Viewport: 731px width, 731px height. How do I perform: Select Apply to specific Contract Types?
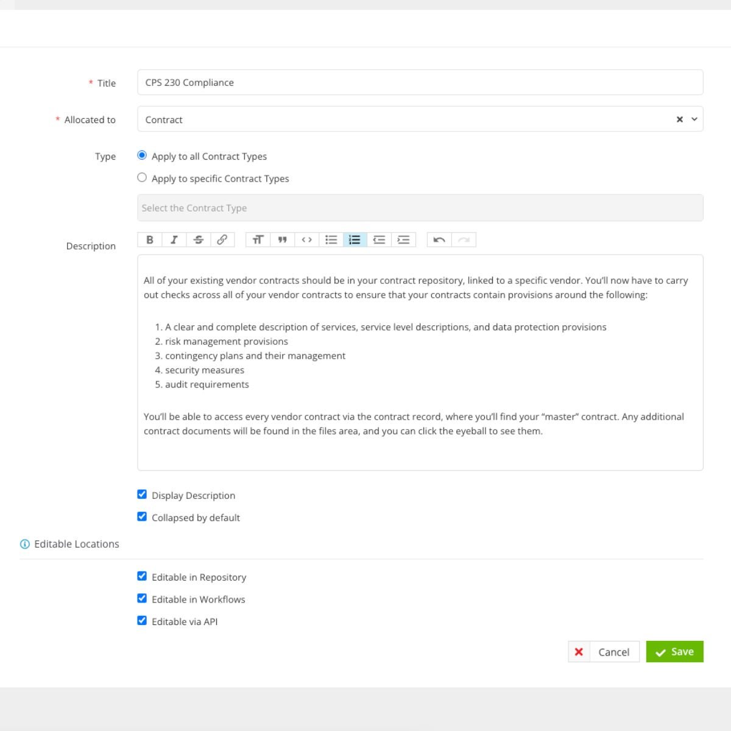[142, 177]
